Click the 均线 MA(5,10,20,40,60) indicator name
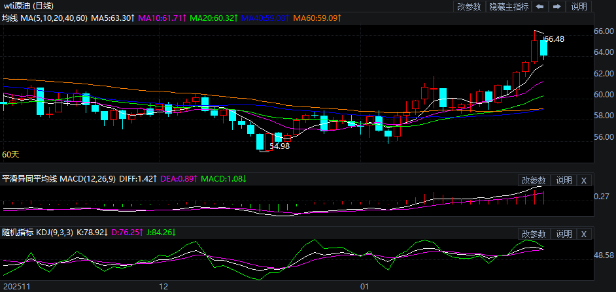This screenshot has height=292, width=616. pyautogui.click(x=44, y=18)
